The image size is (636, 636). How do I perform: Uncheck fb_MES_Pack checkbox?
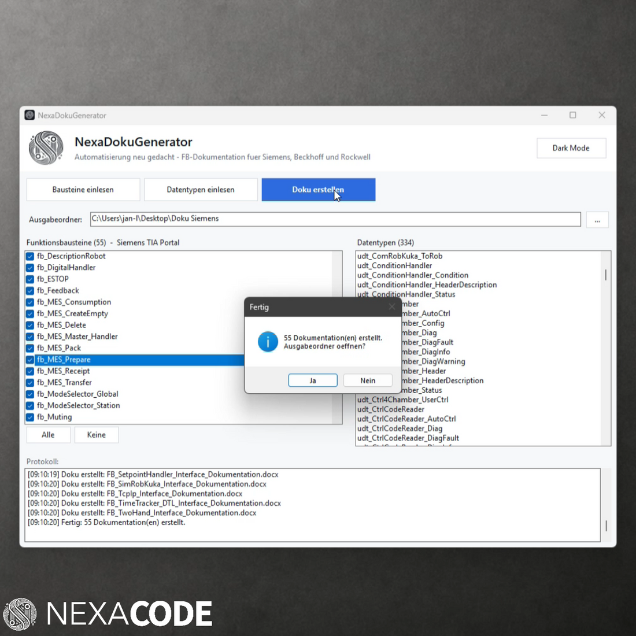[x=30, y=348]
